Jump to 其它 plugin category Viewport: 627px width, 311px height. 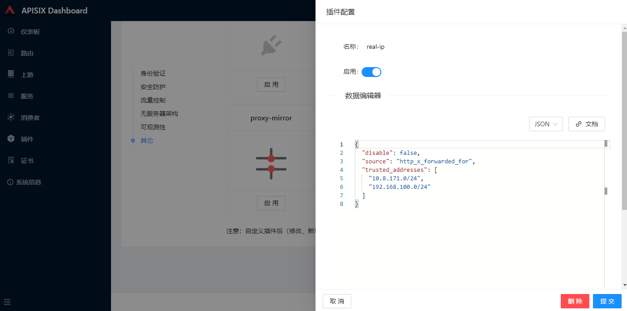pyautogui.click(x=147, y=141)
